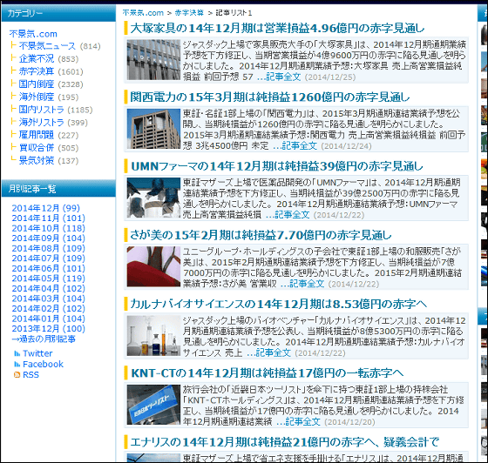Open 2014年02月 (102) archive
This screenshot has width=488, height=463.
[49, 309]
